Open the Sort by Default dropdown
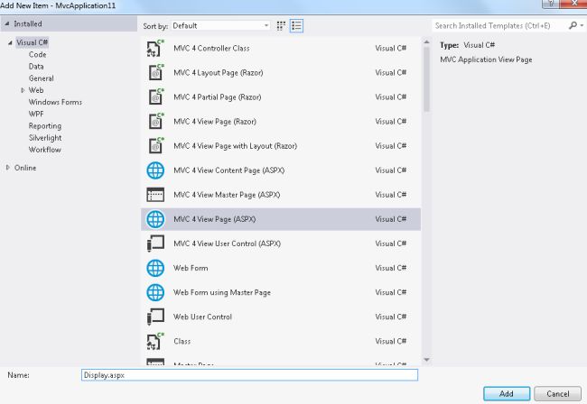Image resolution: width=587 pixels, height=404 pixels. tap(220, 26)
